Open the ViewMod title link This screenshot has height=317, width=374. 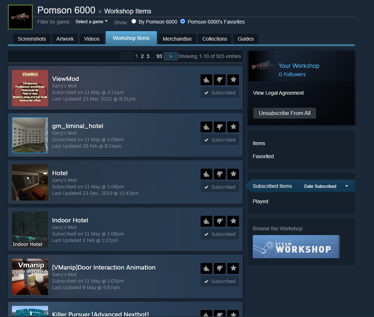click(66, 79)
